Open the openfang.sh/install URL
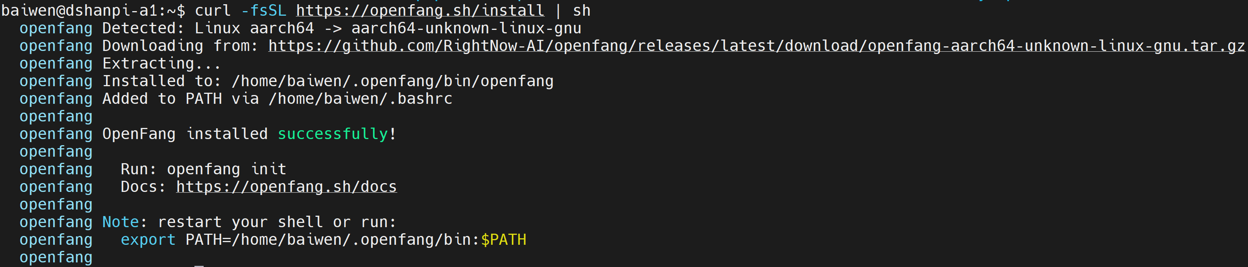The width and height of the screenshot is (1248, 267). [x=420, y=10]
